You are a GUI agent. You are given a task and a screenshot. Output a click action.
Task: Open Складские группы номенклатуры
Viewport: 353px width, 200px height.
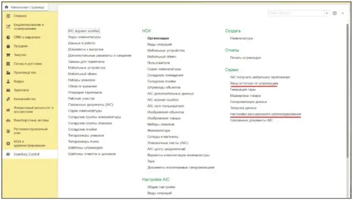point(94,117)
